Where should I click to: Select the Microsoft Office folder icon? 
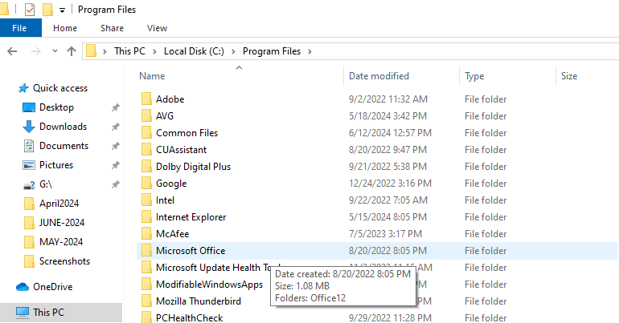tap(146, 251)
